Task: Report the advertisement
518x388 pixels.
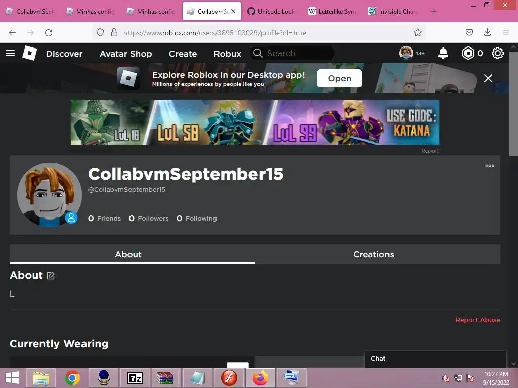Action: [x=430, y=151]
